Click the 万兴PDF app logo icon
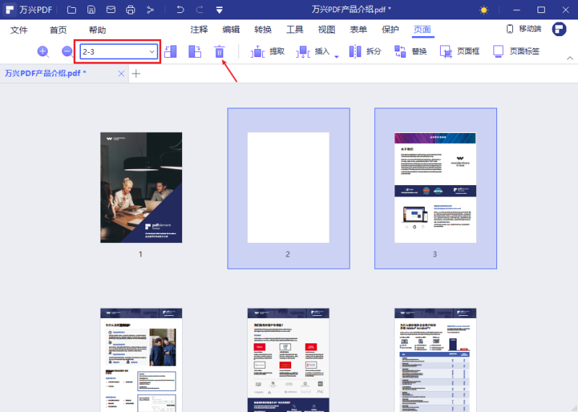 [x=9, y=9]
